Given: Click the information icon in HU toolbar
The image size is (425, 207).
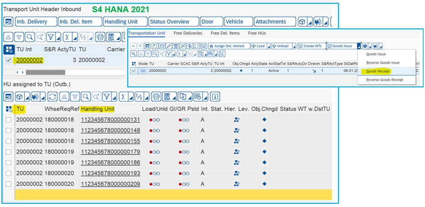Looking at the screenshot, I should click(x=215, y=96).
